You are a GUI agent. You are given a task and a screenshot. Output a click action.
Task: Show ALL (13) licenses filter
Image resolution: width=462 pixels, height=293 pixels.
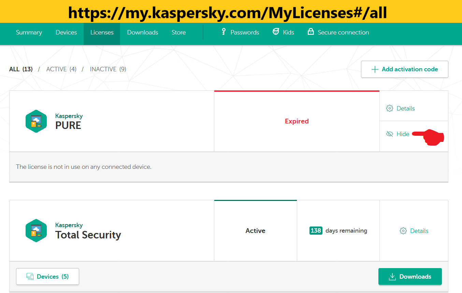click(x=21, y=69)
